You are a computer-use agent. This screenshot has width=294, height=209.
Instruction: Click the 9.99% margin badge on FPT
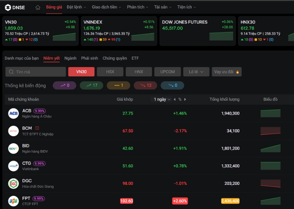(39, 198)
